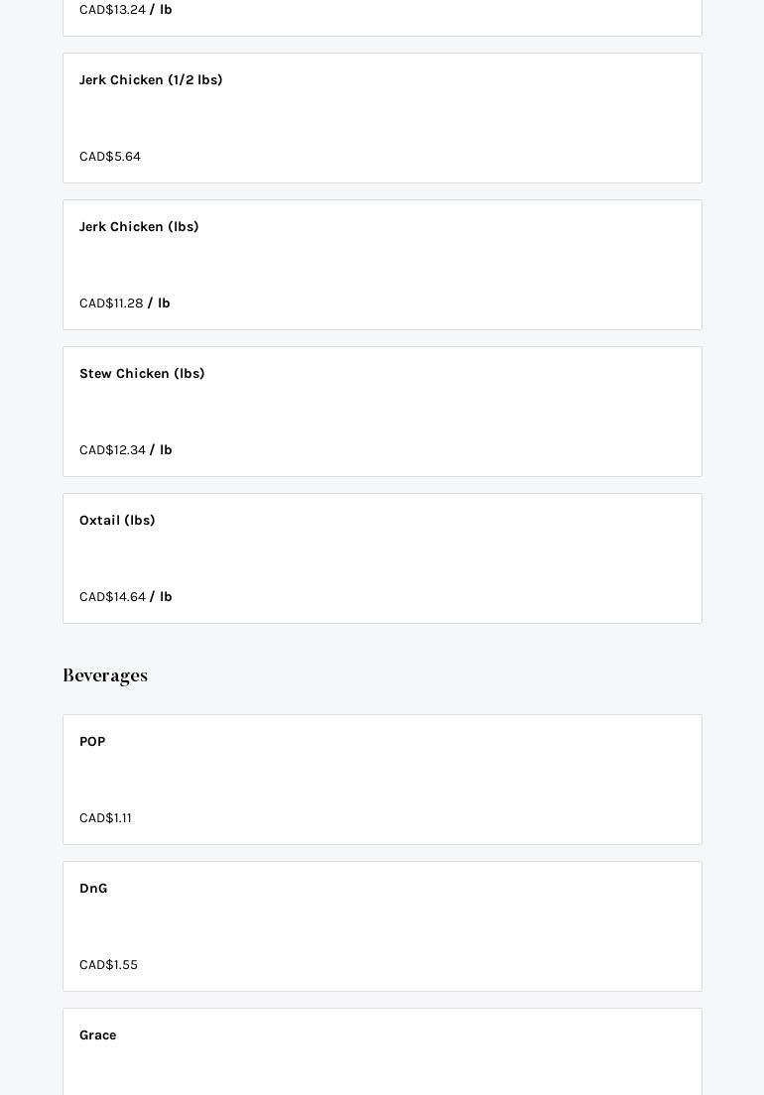Click the "/ lb" unit beside CAD$12.34
The height and width of the screenshot is (1095, 764).
[162, 450]
